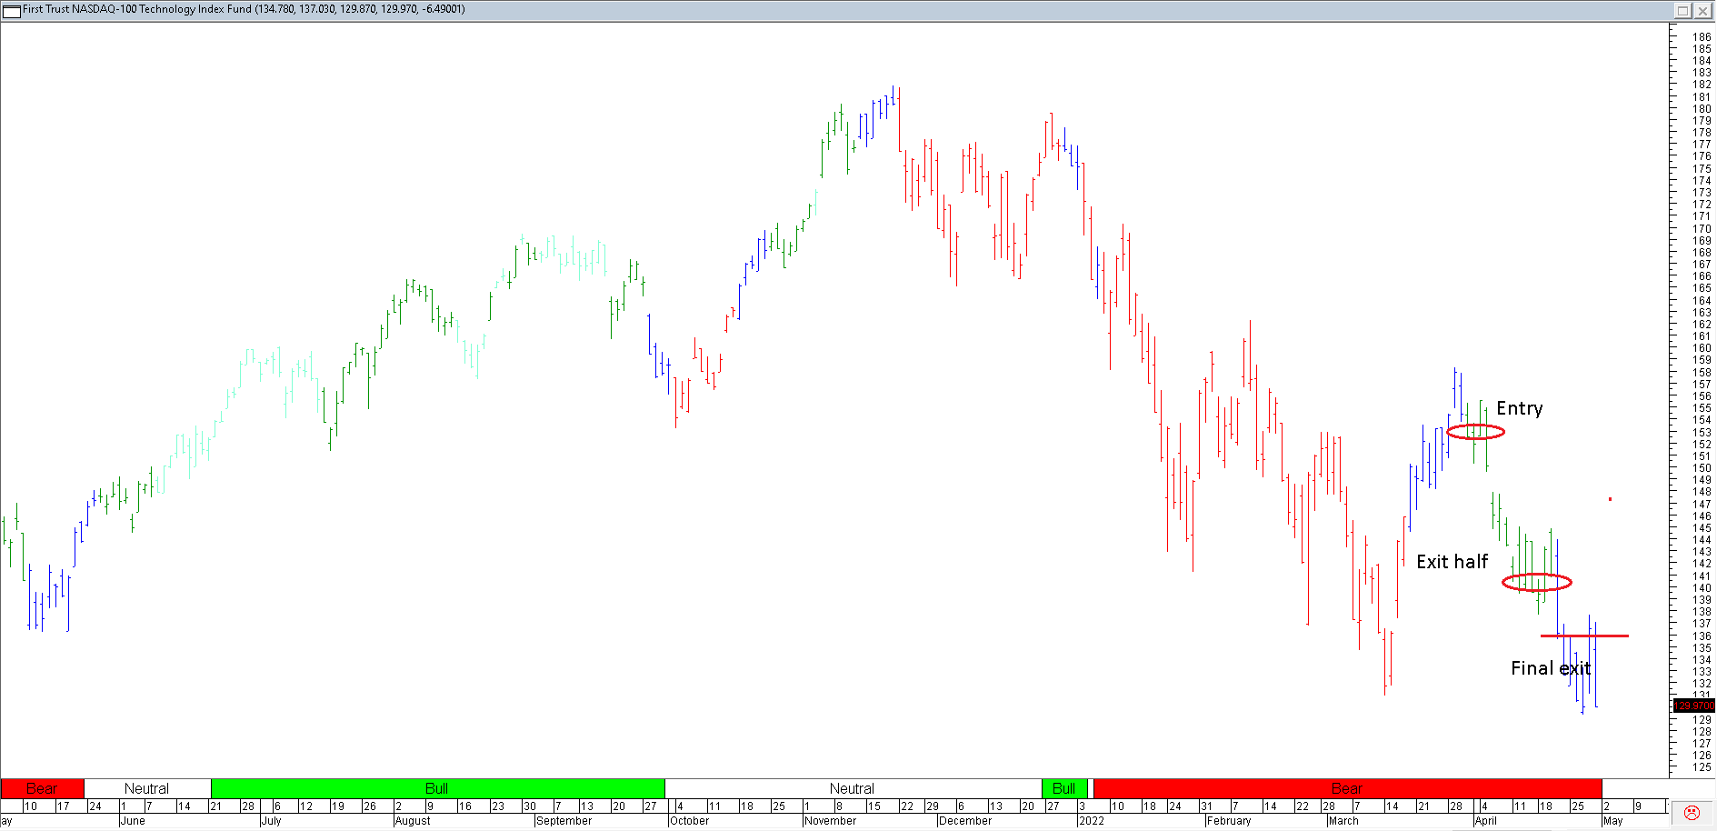Screen dimensions: 1717x831
Task: Click the long red Bear ribbon segment in 2022
Action: point(1347,788)
